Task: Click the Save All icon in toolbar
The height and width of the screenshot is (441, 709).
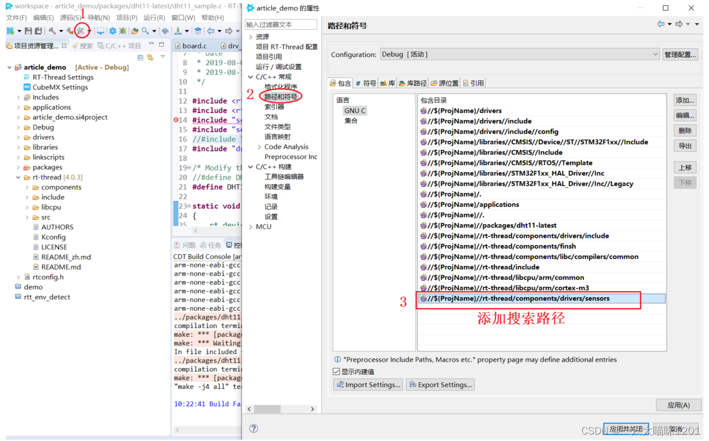Action: (x=38, y=31)
